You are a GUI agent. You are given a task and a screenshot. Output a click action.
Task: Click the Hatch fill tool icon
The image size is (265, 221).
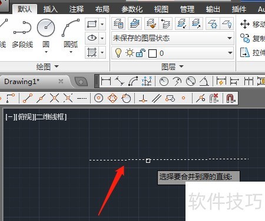92,52
